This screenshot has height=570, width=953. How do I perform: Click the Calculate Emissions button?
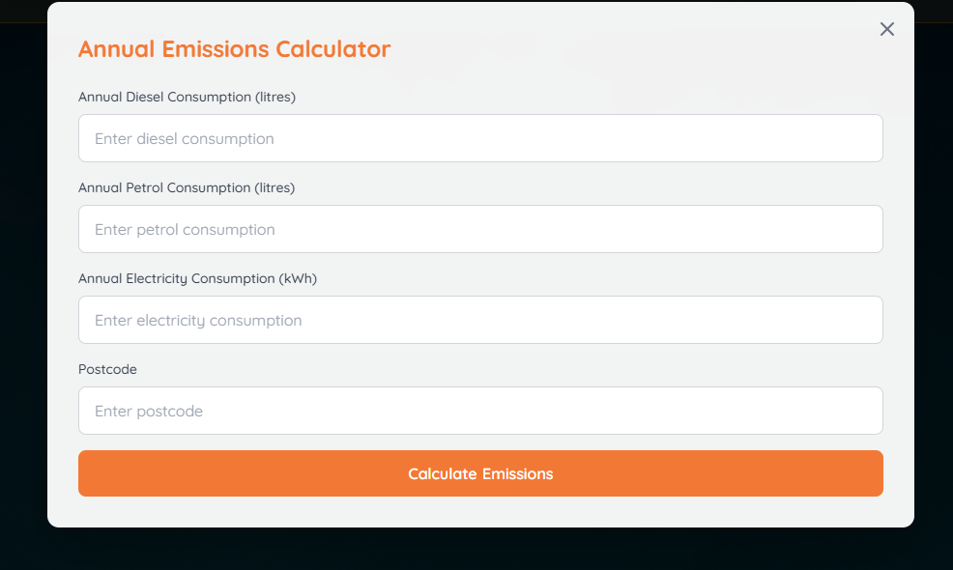click(x=480, y=473)
